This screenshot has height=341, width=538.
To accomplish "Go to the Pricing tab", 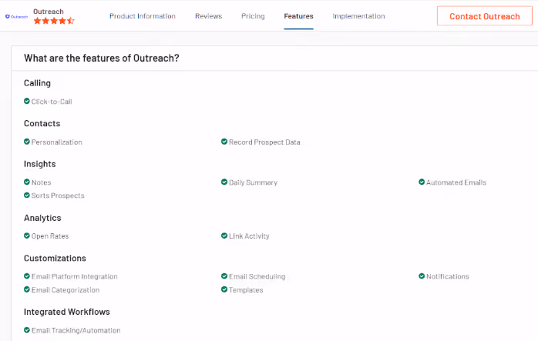I will (253, 16).
